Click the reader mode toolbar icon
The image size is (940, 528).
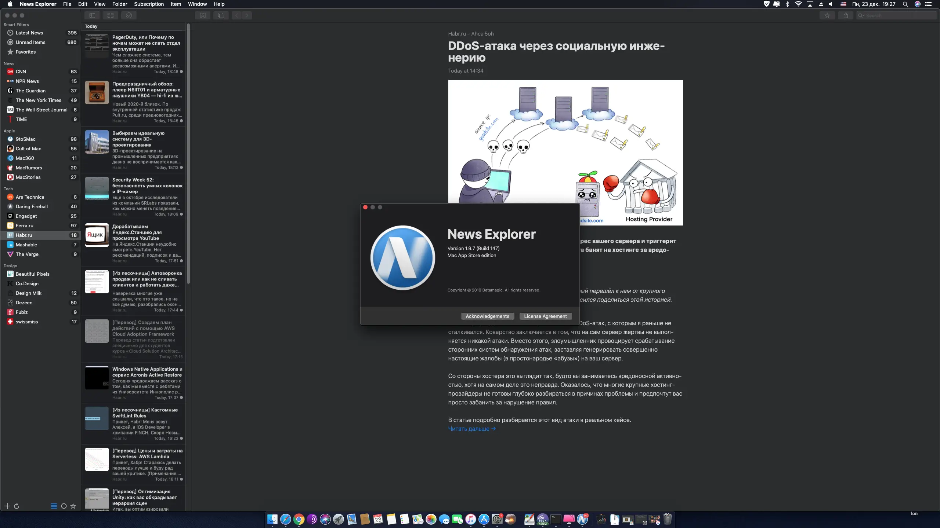(x=203, y=15)
